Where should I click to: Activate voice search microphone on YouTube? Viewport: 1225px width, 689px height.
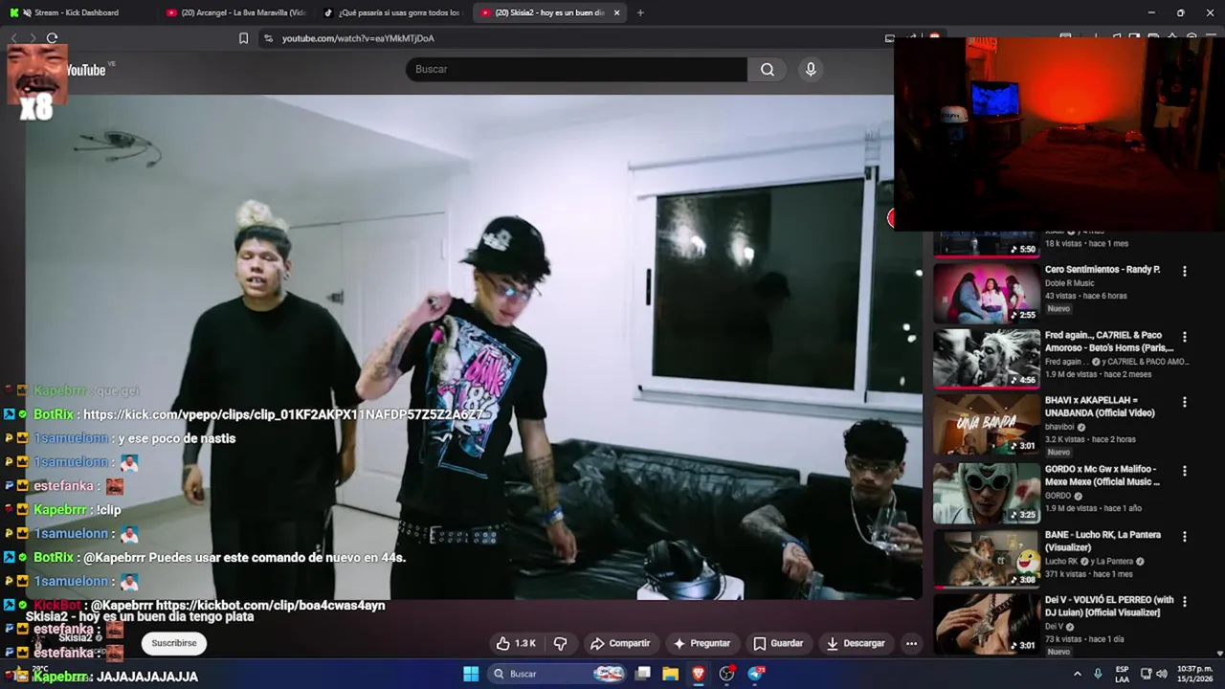[811, 69]
